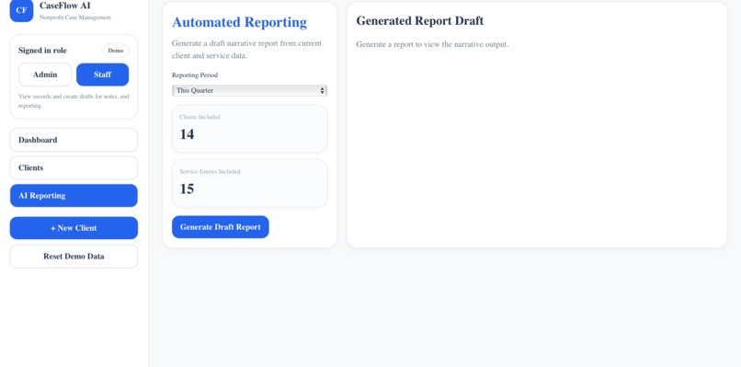Click the CF CaseFlow logo icon
Image resolution: width=741 pixels, height=367 pixels.
[21, 10]
